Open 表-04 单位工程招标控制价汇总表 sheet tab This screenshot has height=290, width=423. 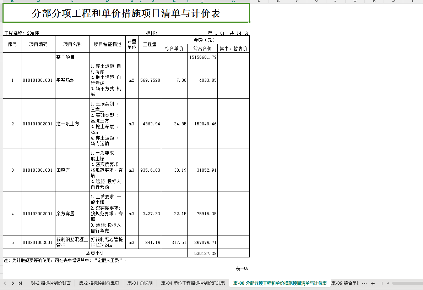tap(193, 283)
